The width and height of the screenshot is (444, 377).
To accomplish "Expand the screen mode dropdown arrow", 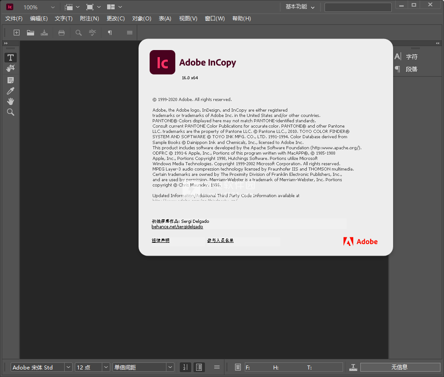I will (x=99, y=7).
